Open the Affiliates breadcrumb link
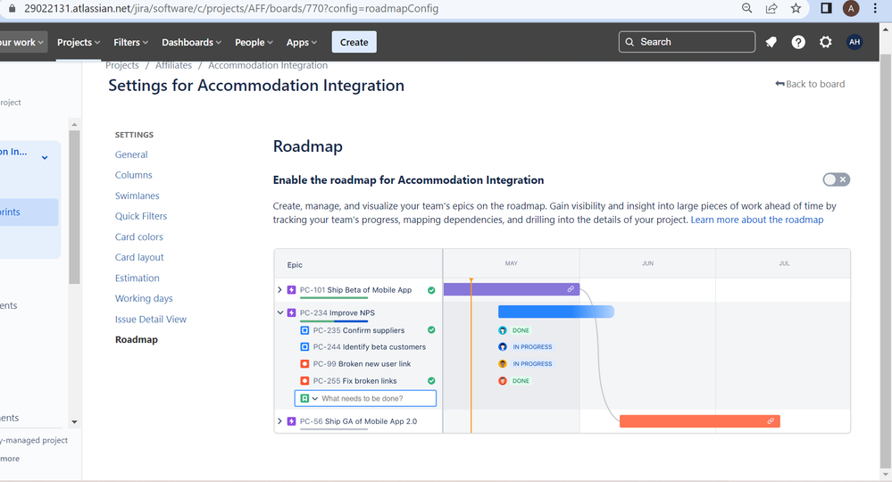892x482 pixels. 173,65
